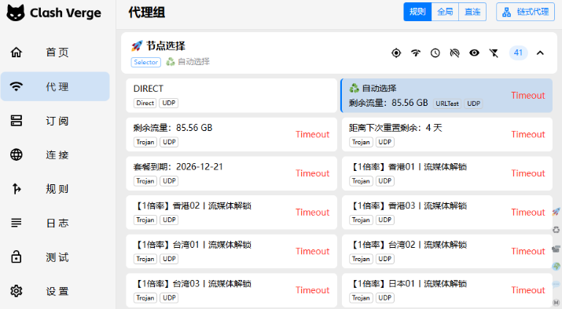The height and width of the screenshot is (309, 562).
Task: Click the gear settings icon in sidebar
Action: (x=17, y=291)
